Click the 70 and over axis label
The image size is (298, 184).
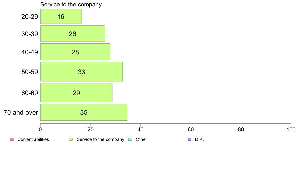pos(21,112)
